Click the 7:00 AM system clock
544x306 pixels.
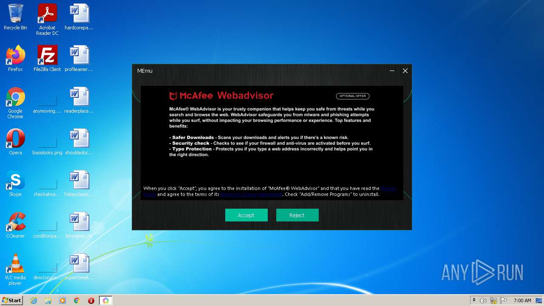(522, 300)
